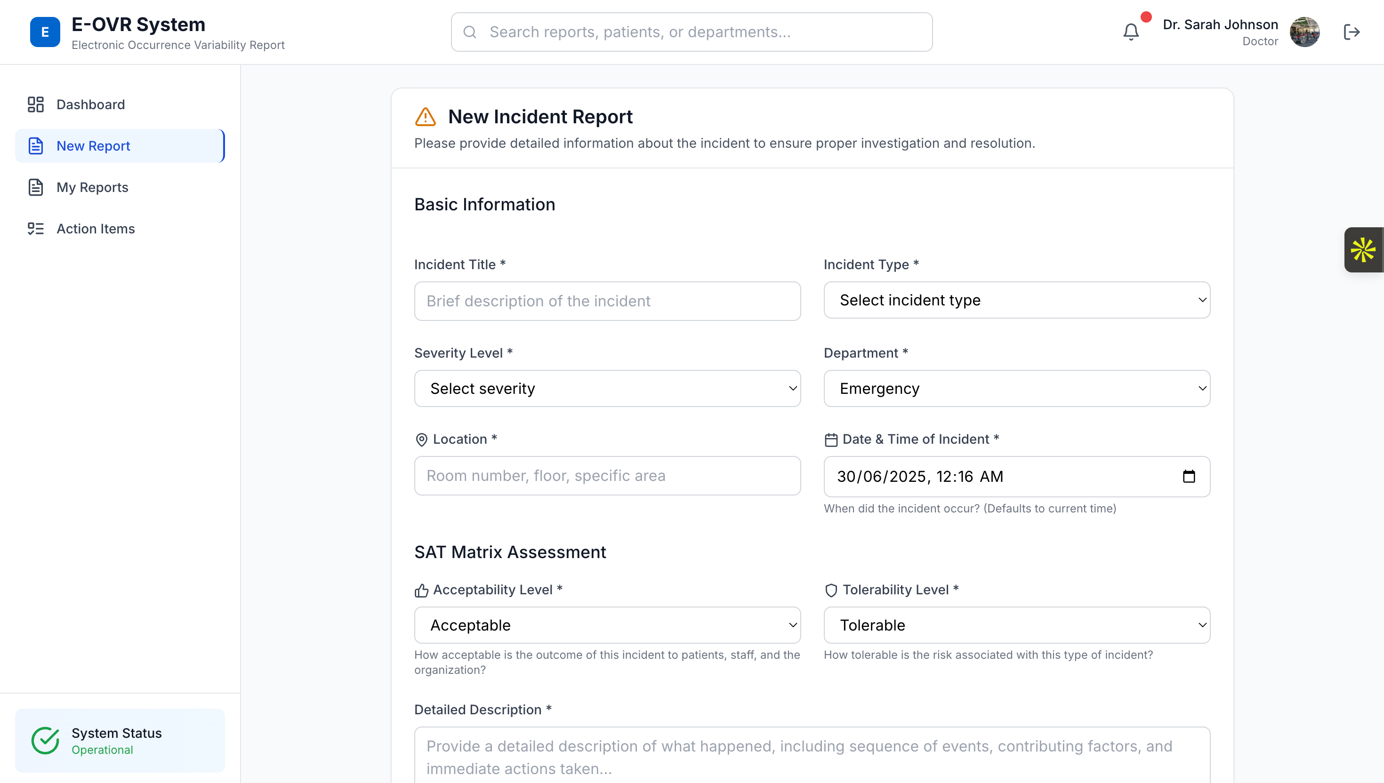Open the Department dropdown showing Emergency

click(1017, 388)
